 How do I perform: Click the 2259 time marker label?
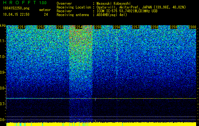coord(173,27)
